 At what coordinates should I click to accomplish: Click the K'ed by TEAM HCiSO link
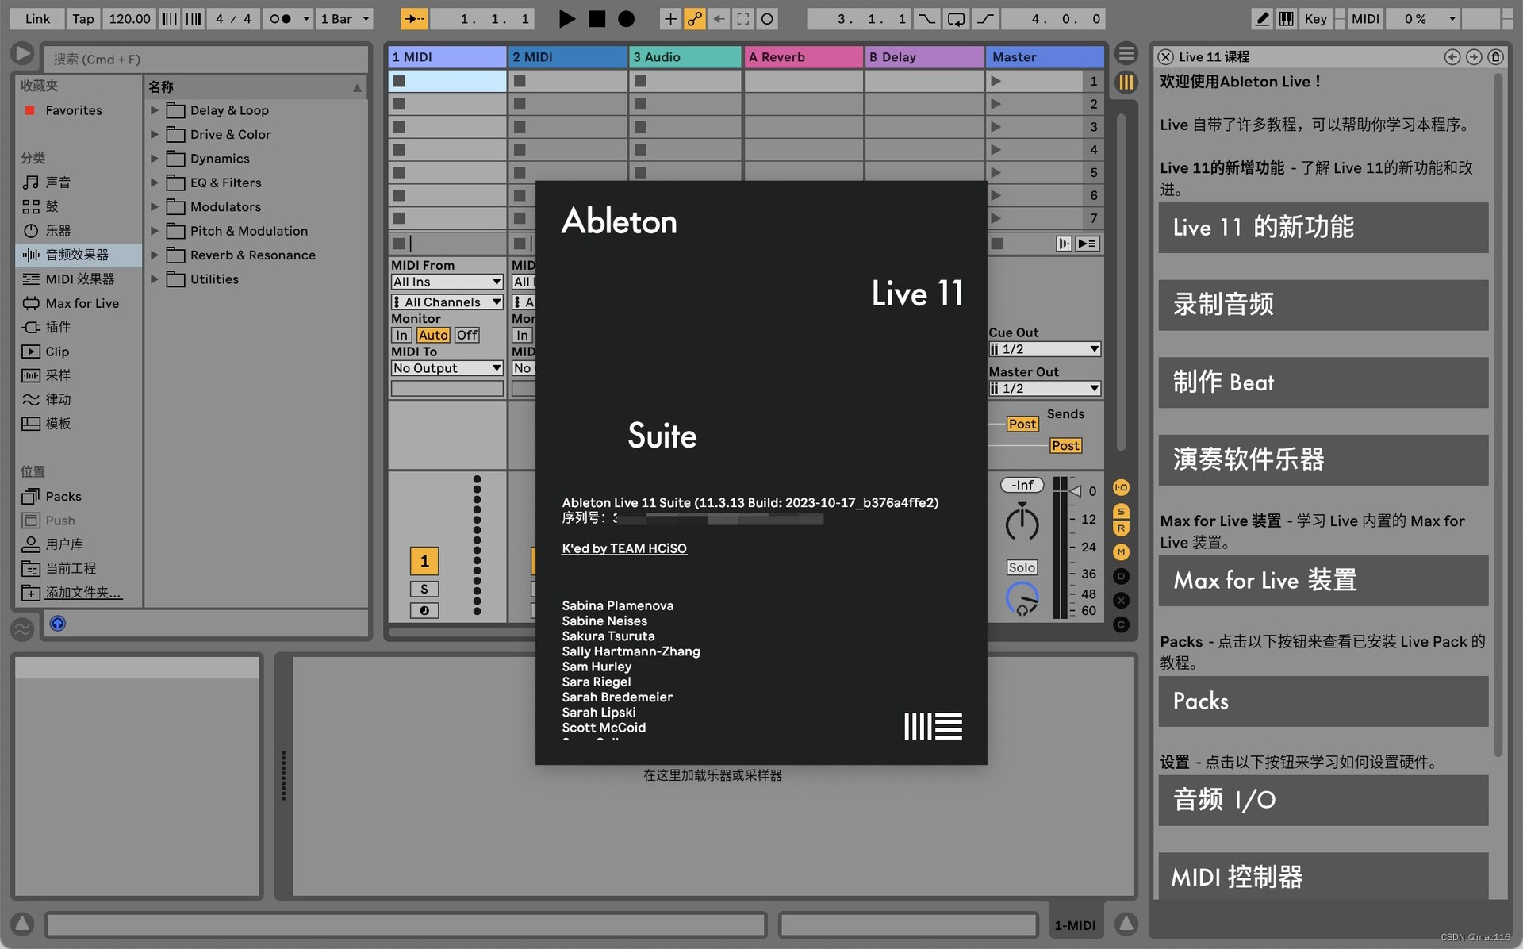624,548
